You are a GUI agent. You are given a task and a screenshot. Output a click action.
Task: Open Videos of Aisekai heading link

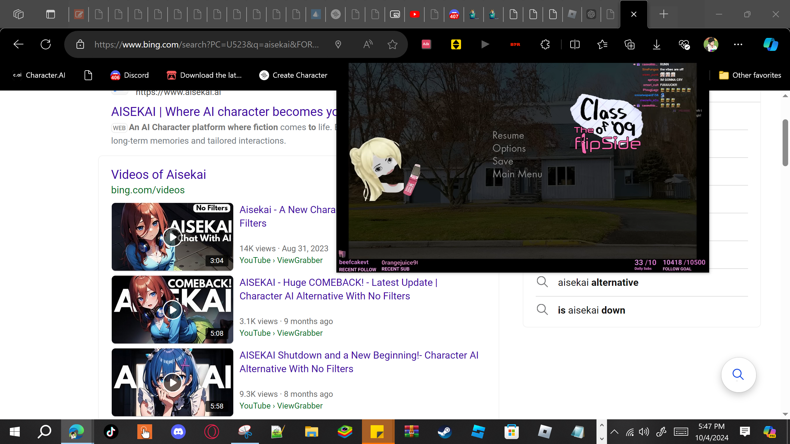coord(159,175)
